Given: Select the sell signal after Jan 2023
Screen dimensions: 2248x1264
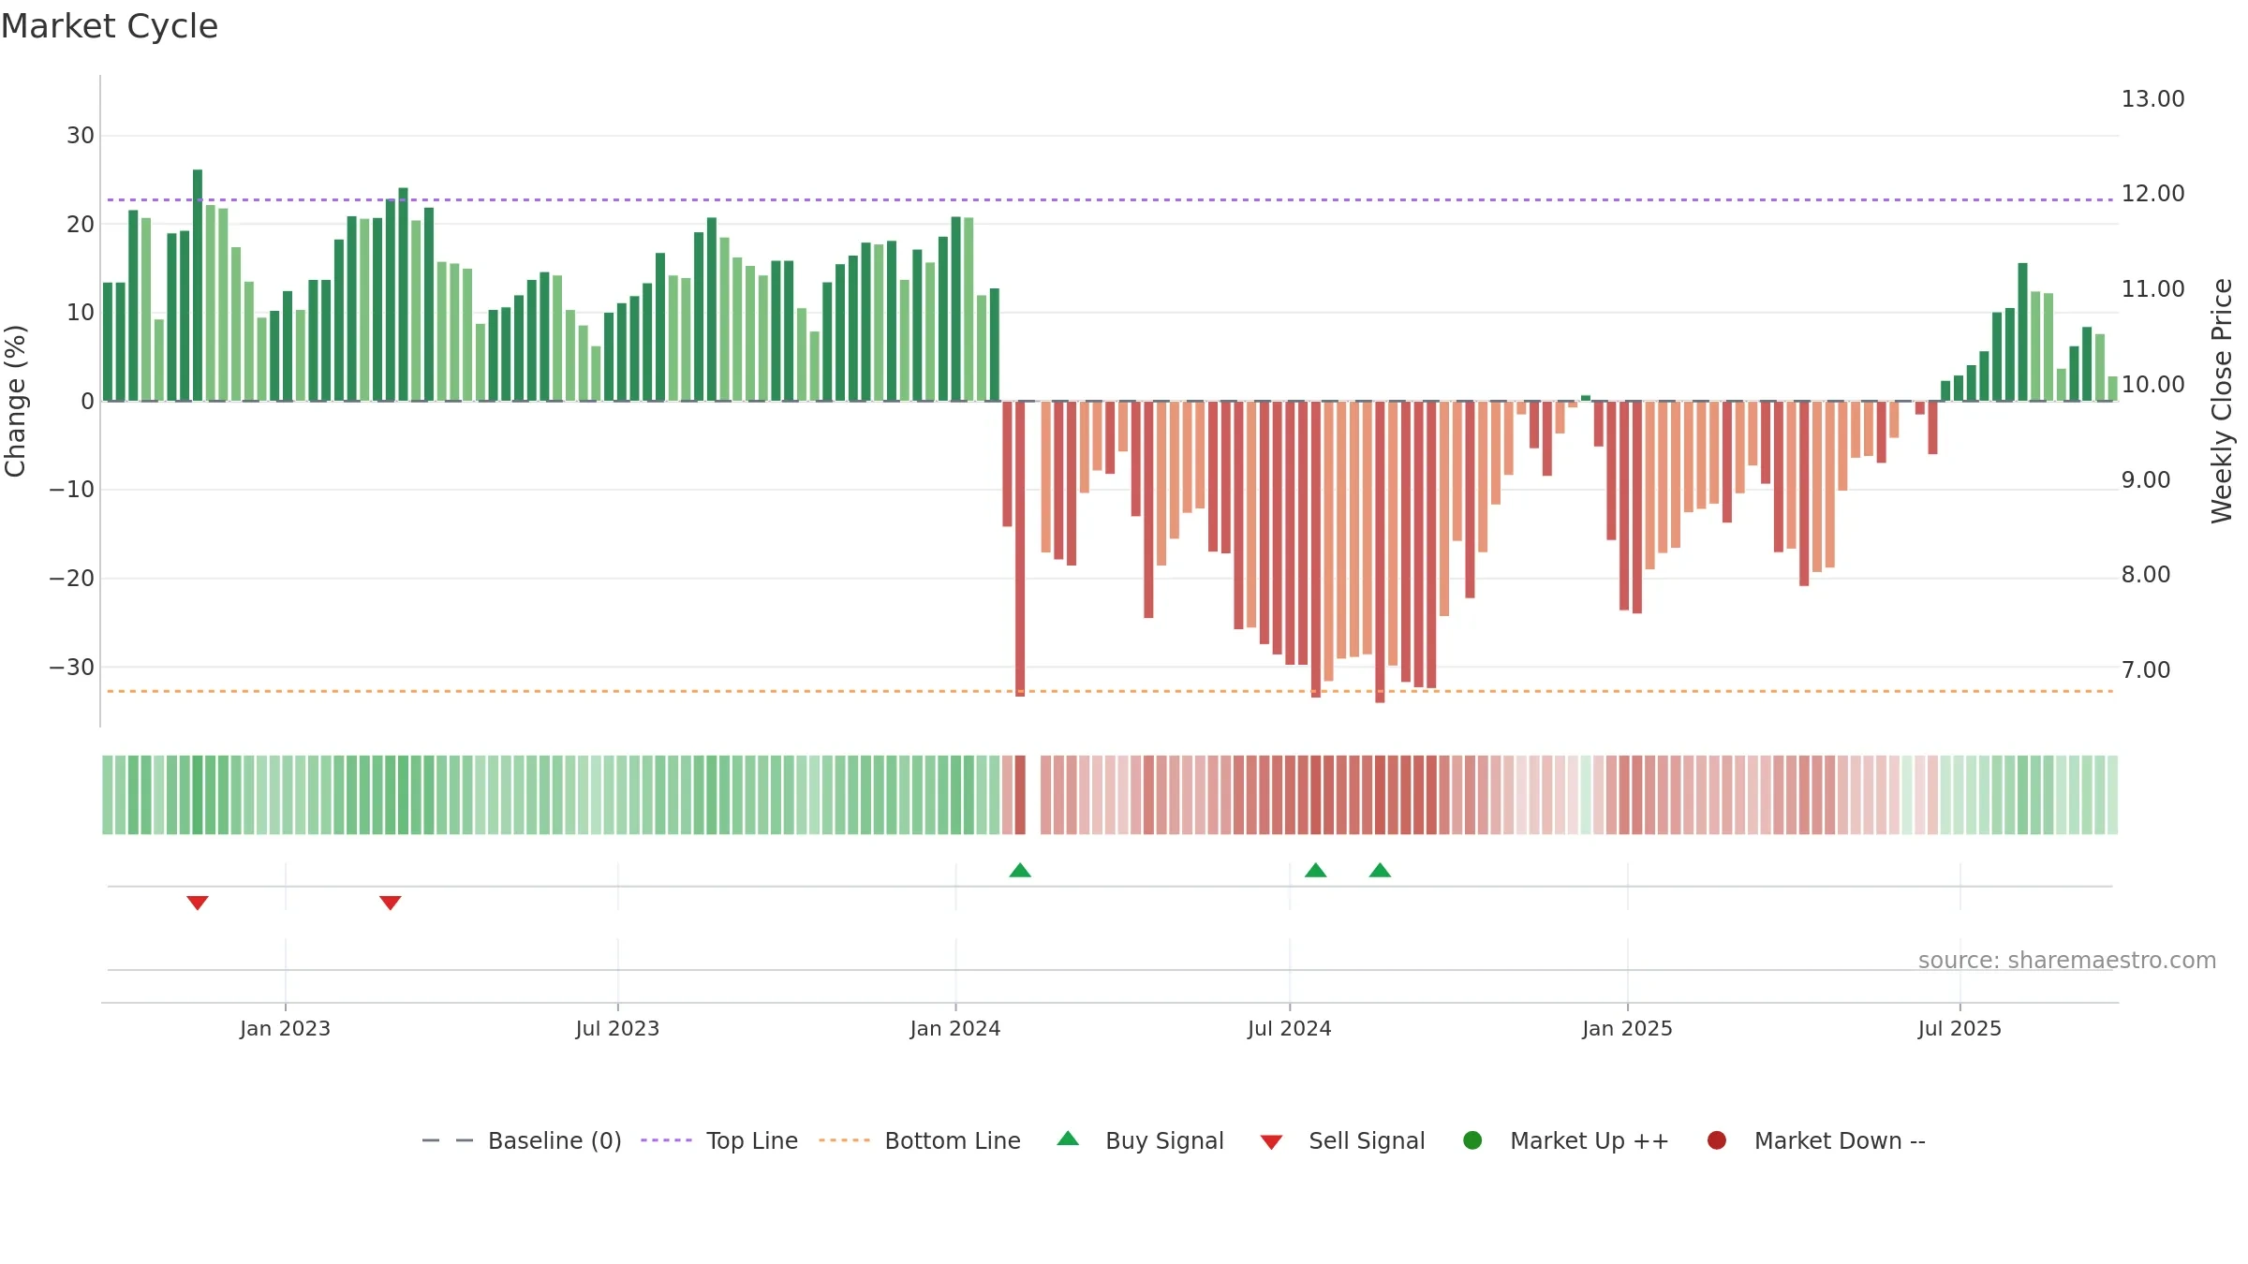Looking at the screenshot, I should (391, 903).
